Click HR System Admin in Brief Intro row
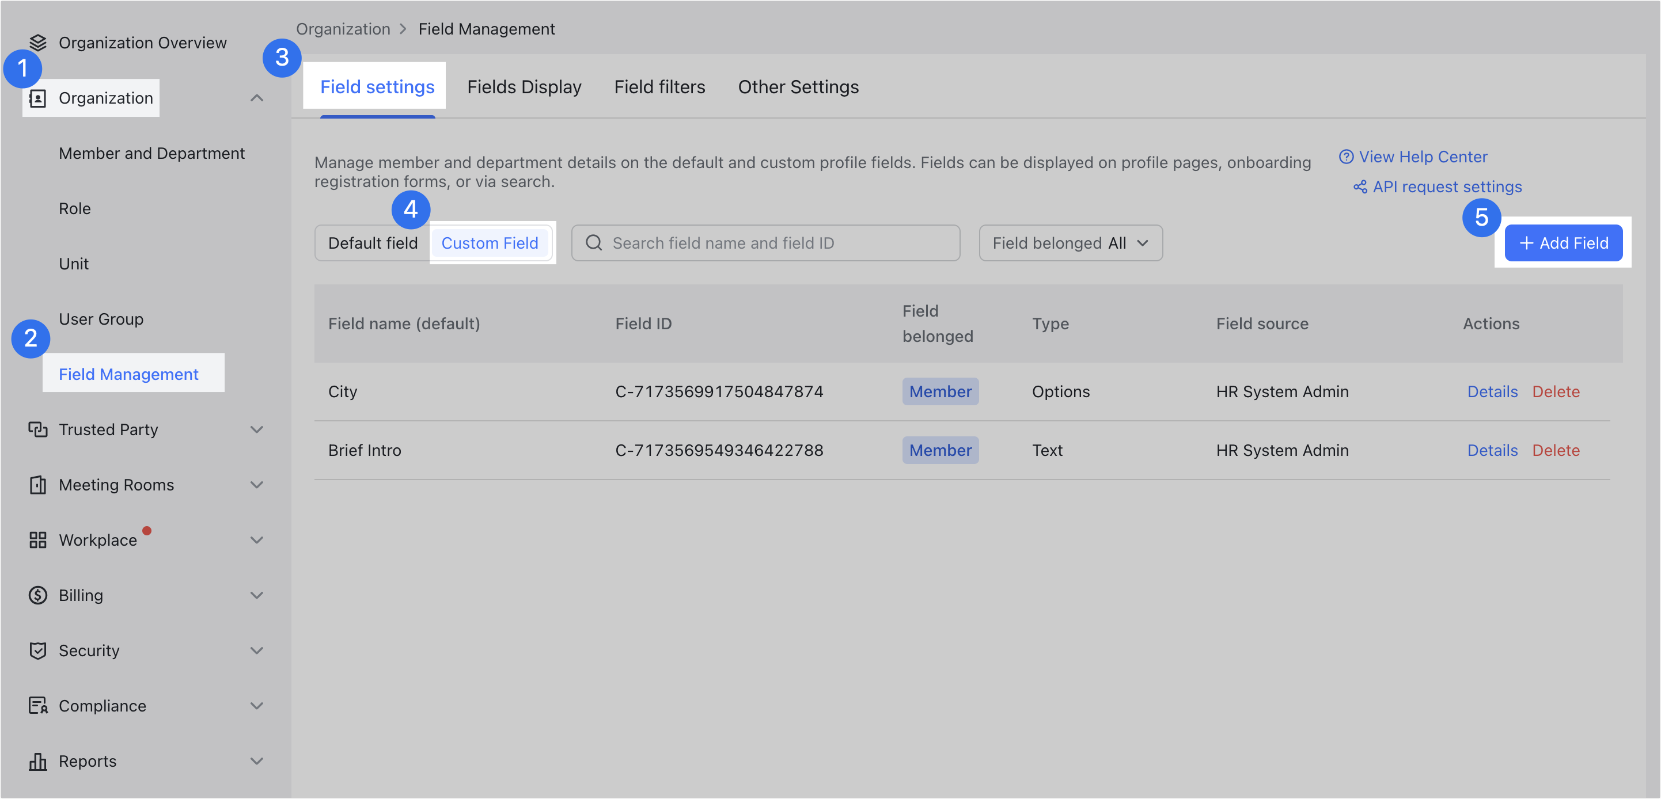The height and width of the screenshot is (799, 1661). tap(1282, 450)
